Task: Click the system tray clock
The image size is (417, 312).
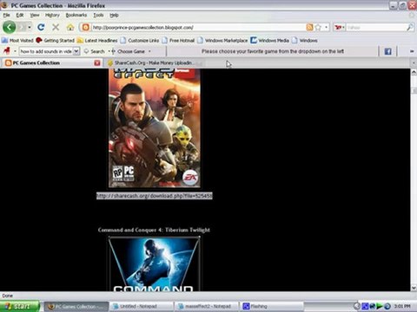Action: 402,306
